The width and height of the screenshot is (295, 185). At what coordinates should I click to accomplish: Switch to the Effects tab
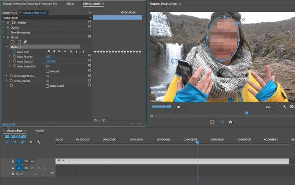[x=70, y=4]
